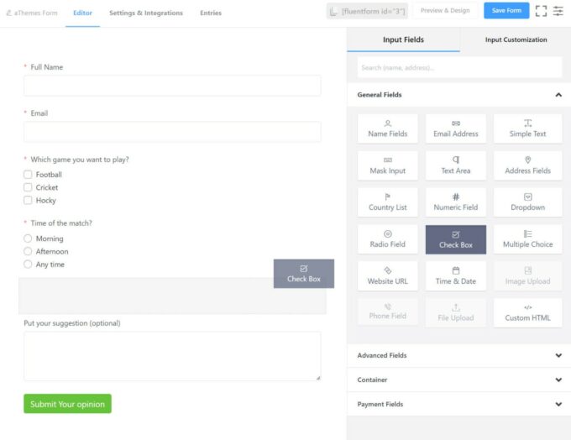Open Preview & Design
This screenshot has width=571, height=440.
coord(445,11)
